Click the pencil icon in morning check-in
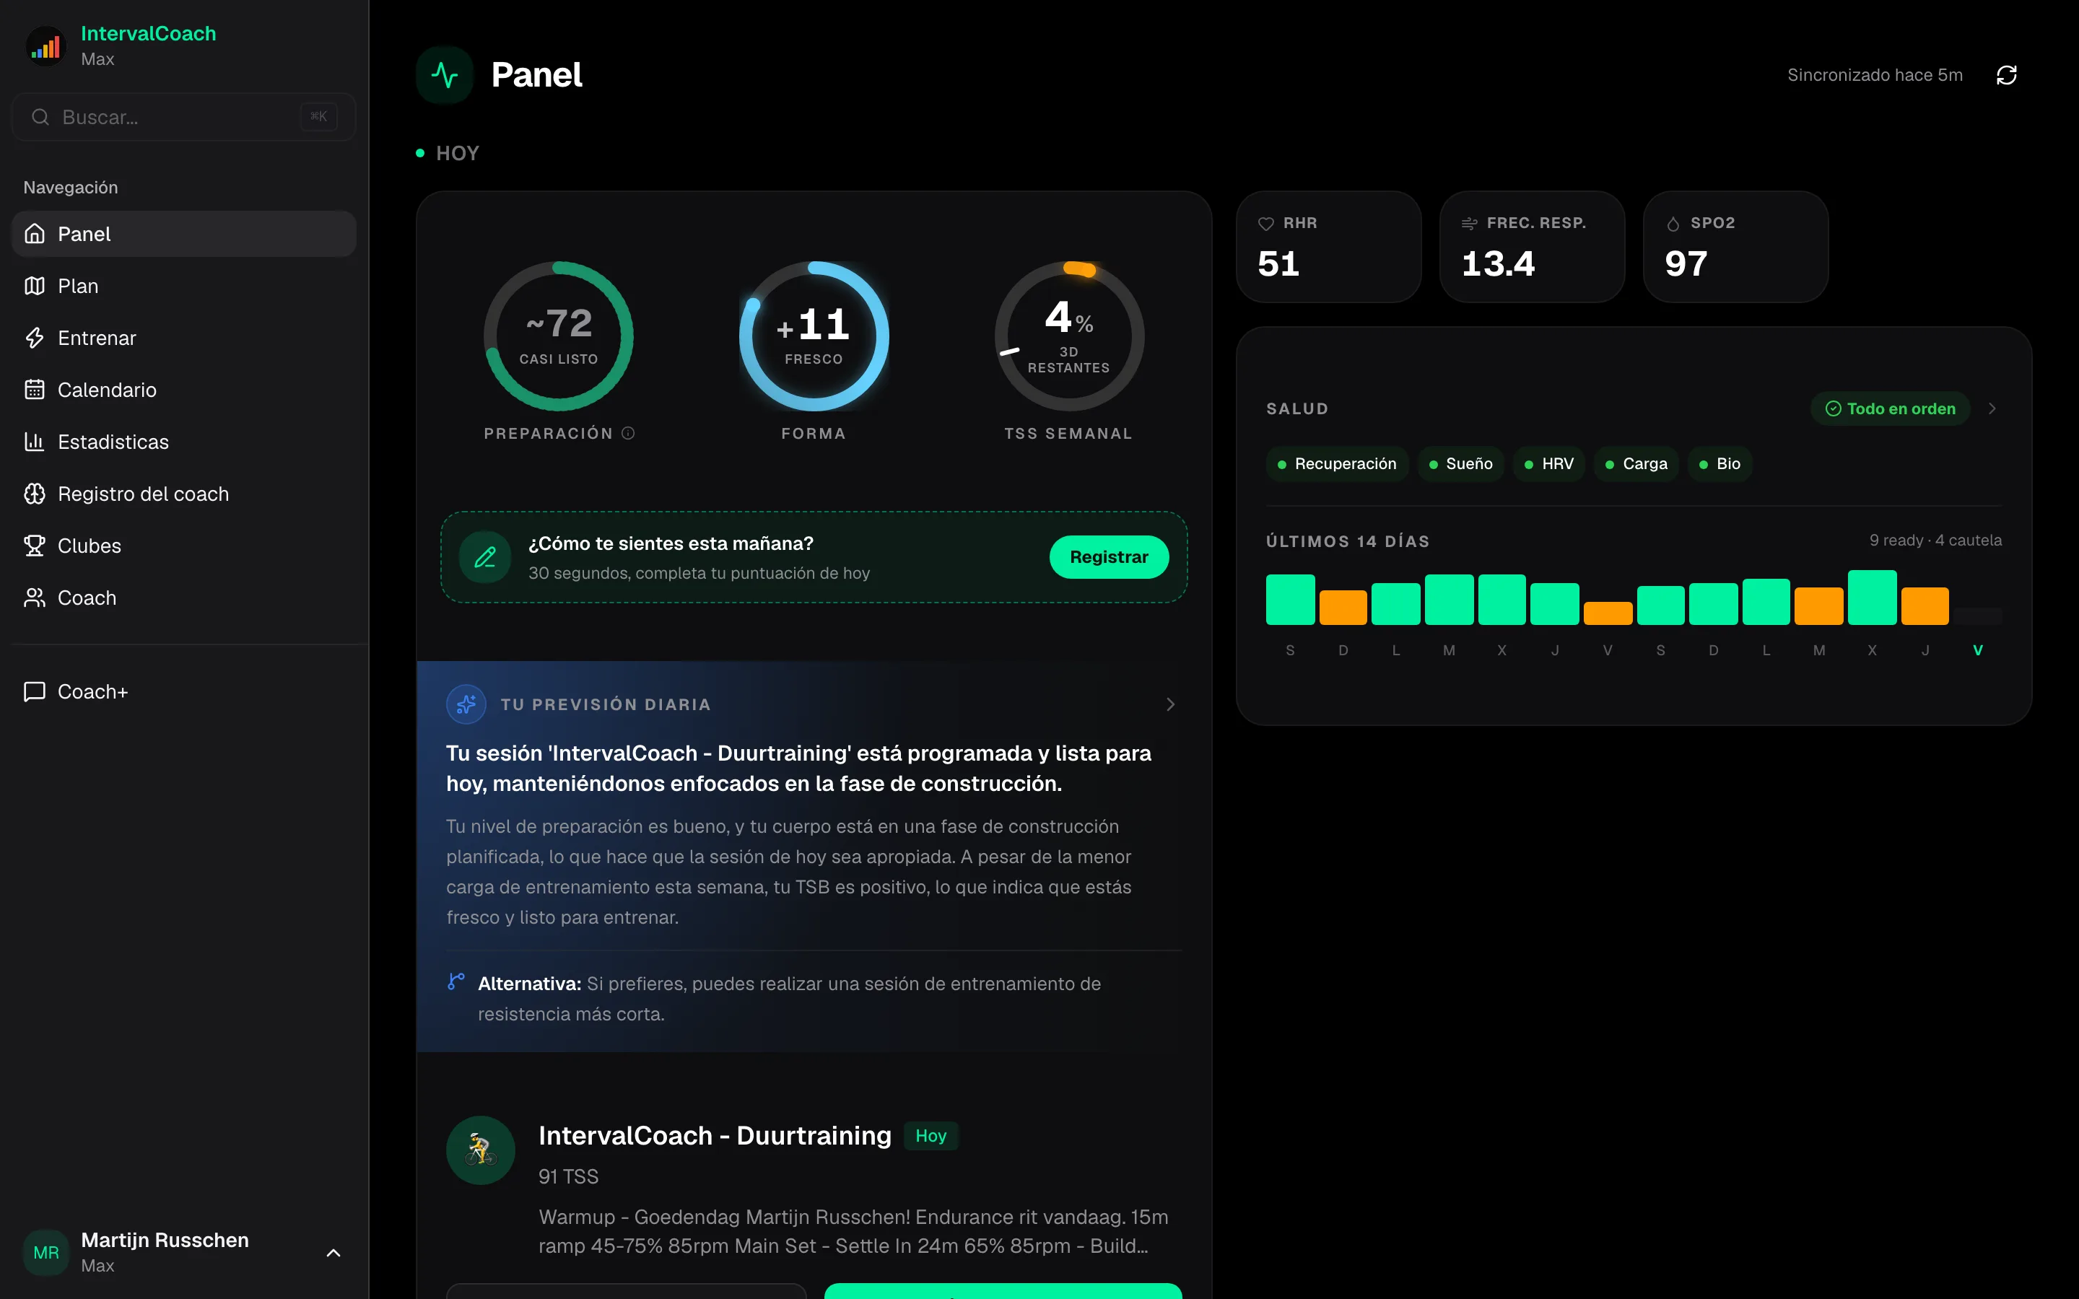 pos(485,558)
